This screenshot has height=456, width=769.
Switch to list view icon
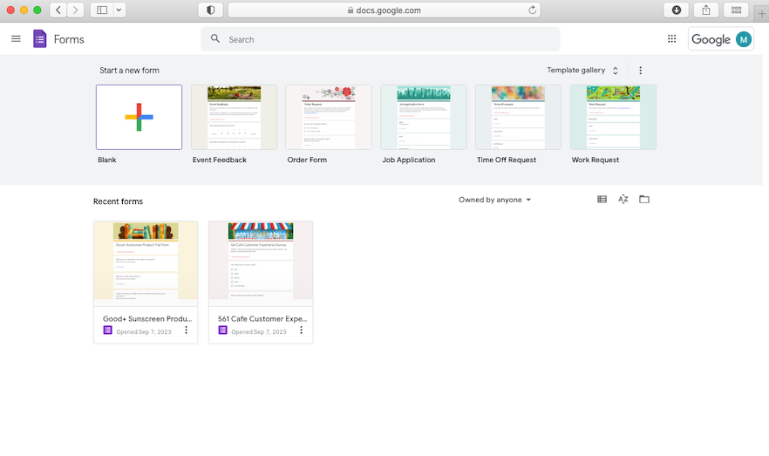pos(602,200)
